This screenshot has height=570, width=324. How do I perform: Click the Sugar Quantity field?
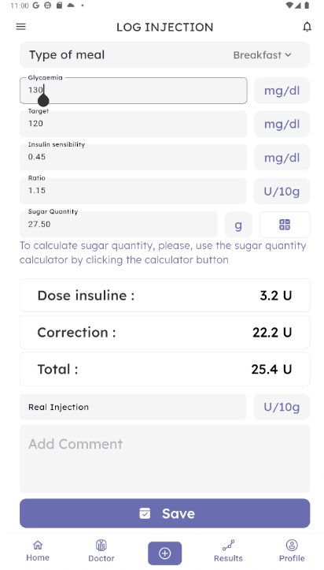click(119, 224)
